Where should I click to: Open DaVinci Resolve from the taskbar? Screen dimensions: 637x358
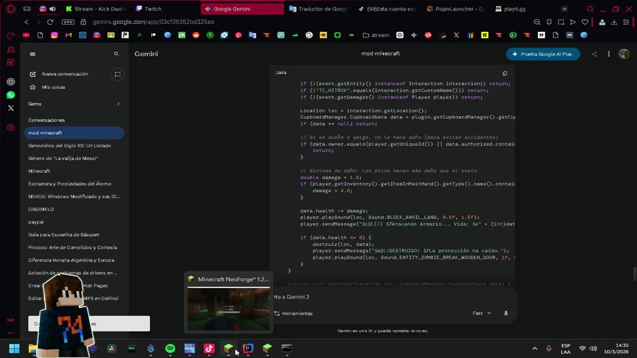pyautogui.click(x=111, y=349)
